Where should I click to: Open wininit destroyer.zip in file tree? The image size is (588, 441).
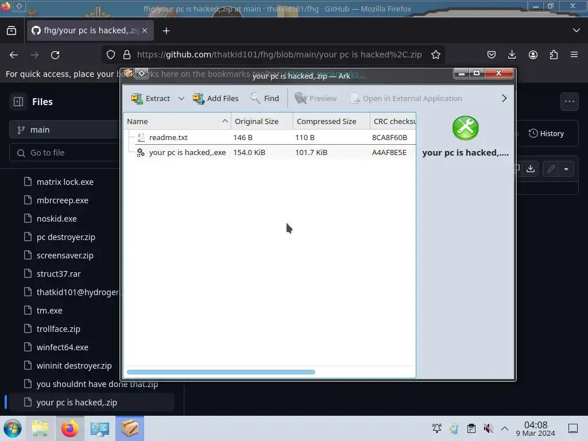(74, 366)
